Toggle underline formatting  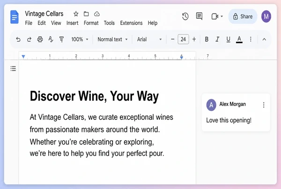click(228, 39)
